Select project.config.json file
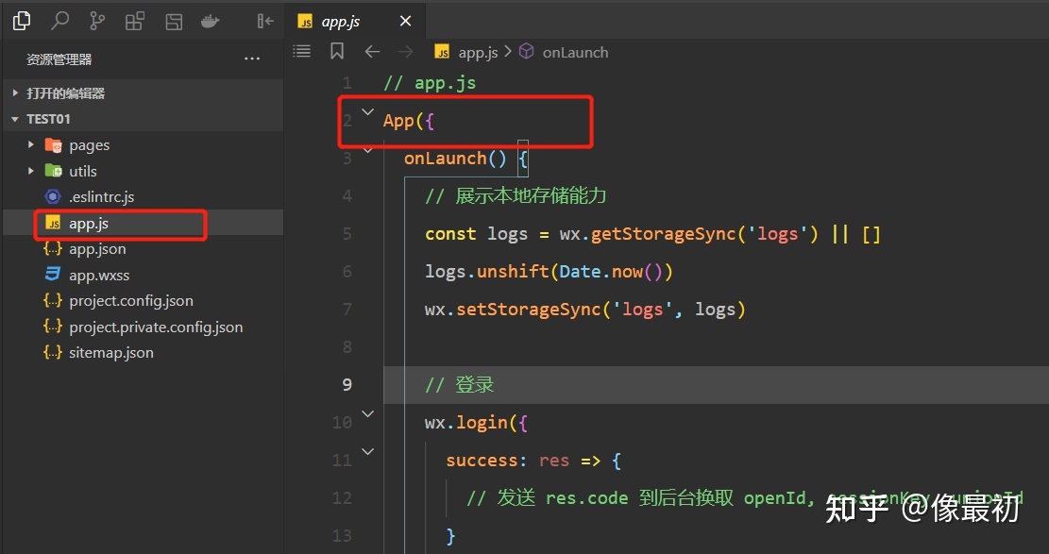 pyautogui.click(x=130, y=301)
